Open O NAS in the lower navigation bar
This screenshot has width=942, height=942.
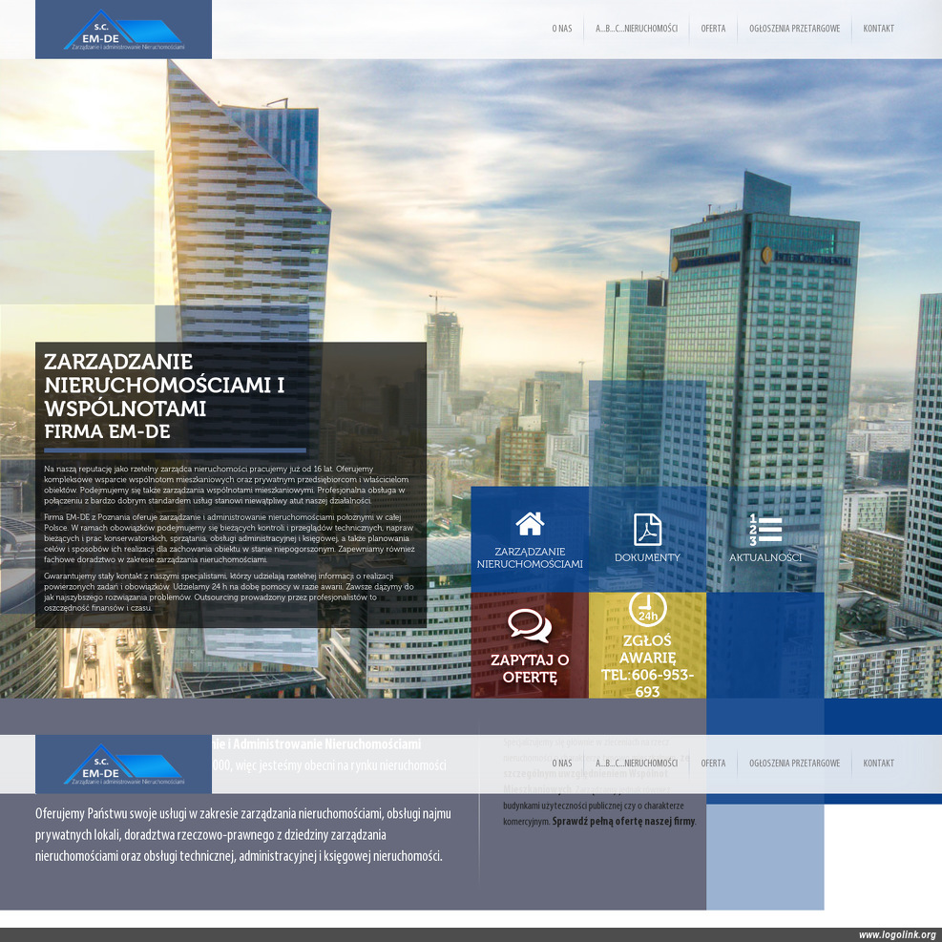(562, 763)
